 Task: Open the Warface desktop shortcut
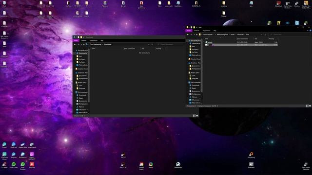297,4
